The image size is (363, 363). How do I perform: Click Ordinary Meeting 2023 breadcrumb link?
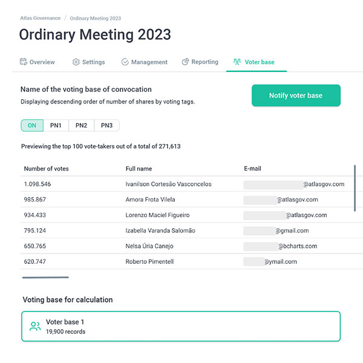click(96, 18)
